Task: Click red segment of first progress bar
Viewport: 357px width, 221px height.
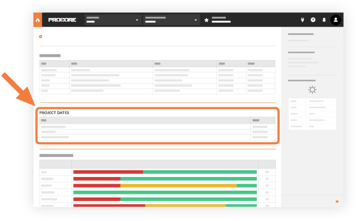Action: (108, 172)
